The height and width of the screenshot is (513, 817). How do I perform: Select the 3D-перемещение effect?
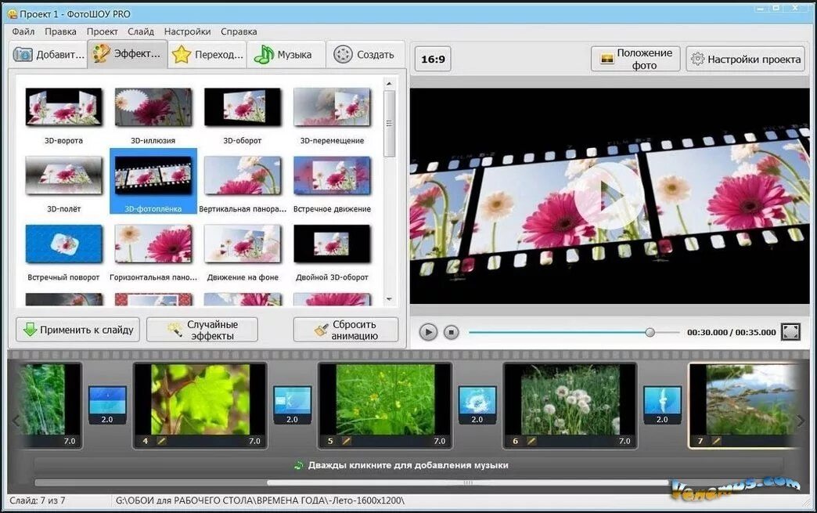pyautogui.click(x=332, y=116)
